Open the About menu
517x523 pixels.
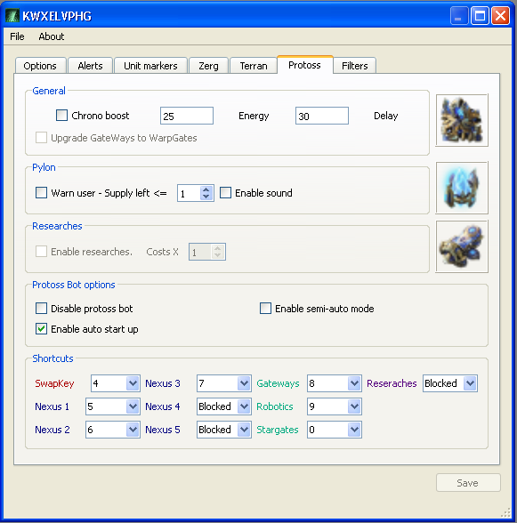click(52, 36)
